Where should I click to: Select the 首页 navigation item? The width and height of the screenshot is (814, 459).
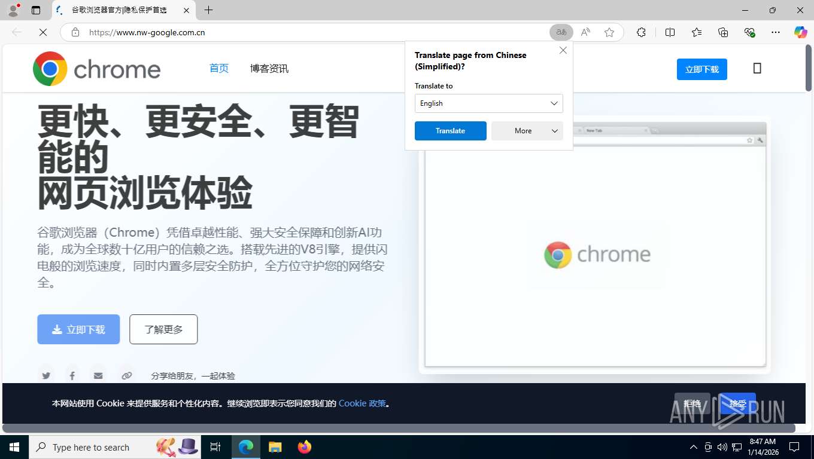coord(219,68)
